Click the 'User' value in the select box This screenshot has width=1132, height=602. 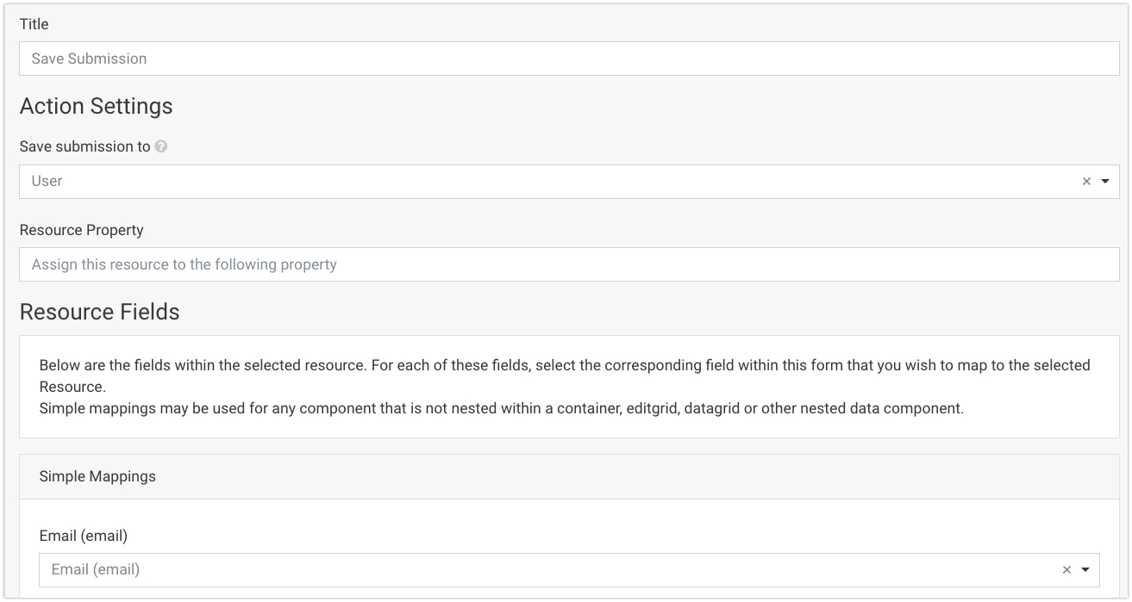(x=47, y=182)
